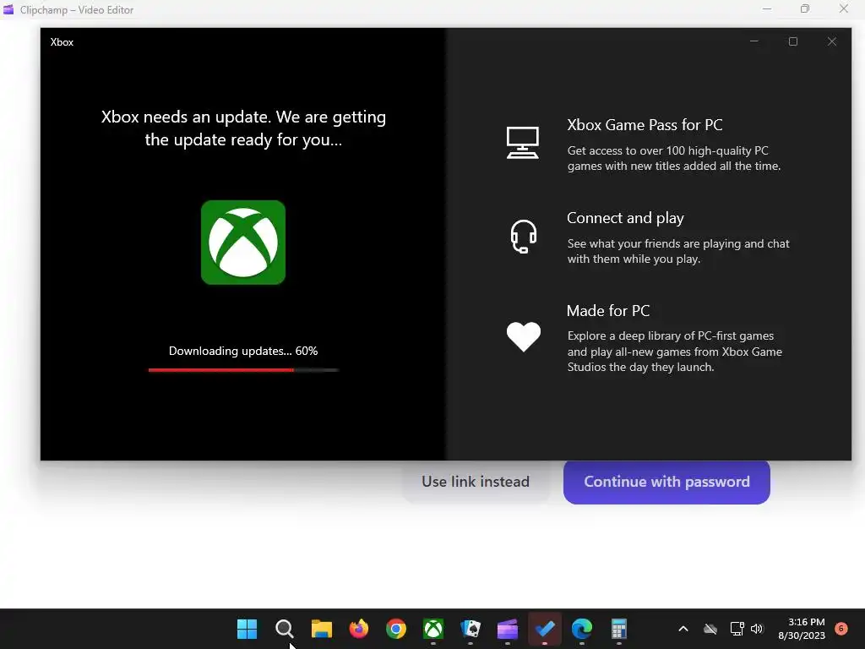Maximize the Xbox window
Viewport: 865px width, 649px height.
tap(792, 41)
